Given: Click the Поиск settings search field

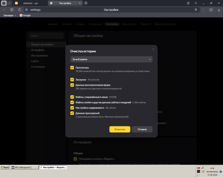Looking at the screenshot, I should 46,35.
